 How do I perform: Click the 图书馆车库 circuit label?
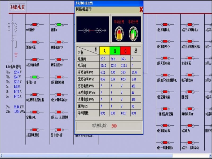[57, 135]
